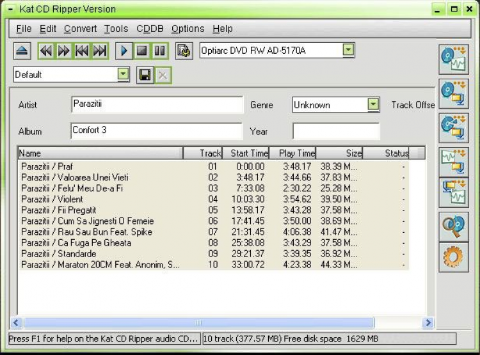Select track Parazitii / Praf

click(213, 166)
